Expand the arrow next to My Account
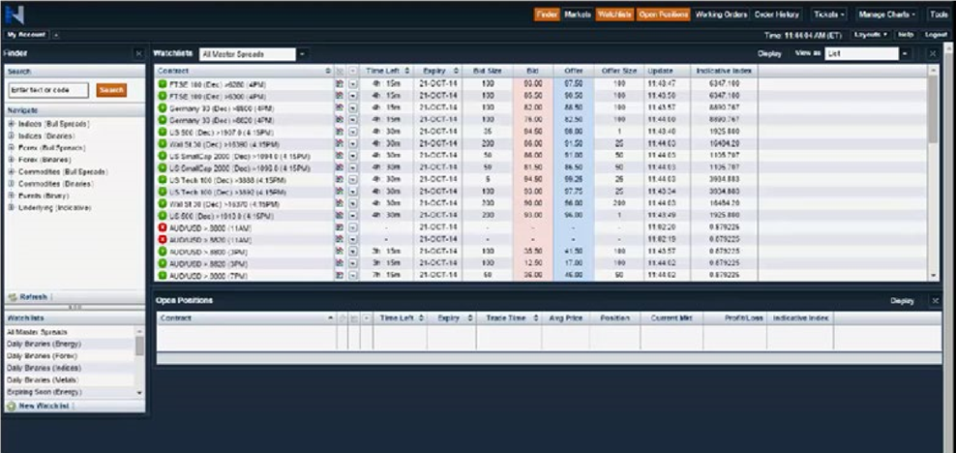Image resolution: width=956 pixels, height=453 pixels. pyautogui.click(x=55, y=35)
